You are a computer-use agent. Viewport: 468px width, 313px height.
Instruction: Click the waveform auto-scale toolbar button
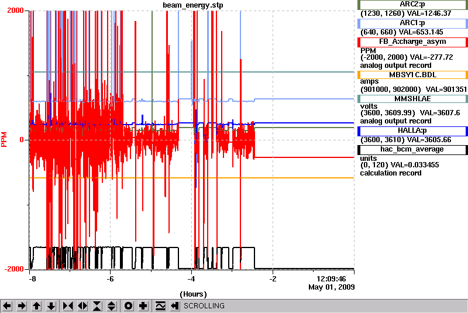[160, 306]
